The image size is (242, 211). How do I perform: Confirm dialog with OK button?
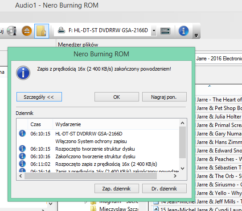tap(117, 97)
